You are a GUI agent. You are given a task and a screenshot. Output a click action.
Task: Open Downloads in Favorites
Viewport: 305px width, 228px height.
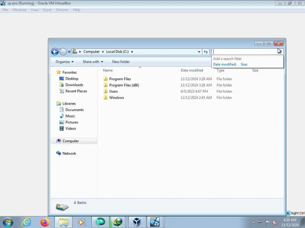[x=74, y=85]
